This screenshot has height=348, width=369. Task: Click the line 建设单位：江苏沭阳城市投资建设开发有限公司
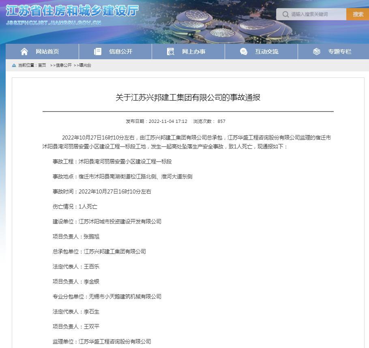(107, 221)
